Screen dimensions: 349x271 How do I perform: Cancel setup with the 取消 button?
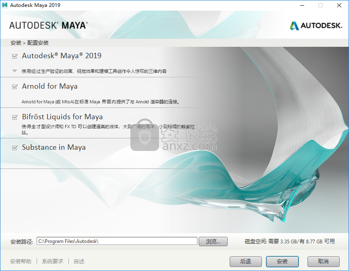tap(323, 262)
